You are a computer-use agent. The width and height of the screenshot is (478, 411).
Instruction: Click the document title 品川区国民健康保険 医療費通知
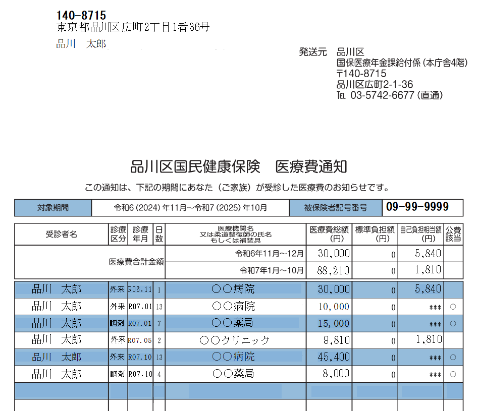(x=239, y=166)
